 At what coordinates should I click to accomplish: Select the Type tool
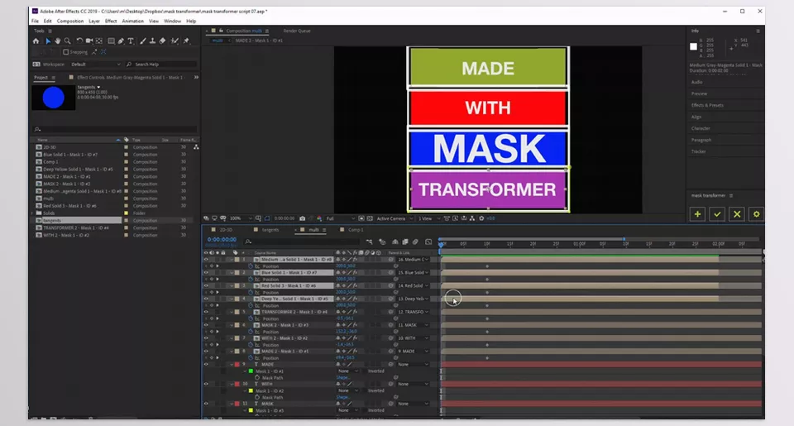131,41
